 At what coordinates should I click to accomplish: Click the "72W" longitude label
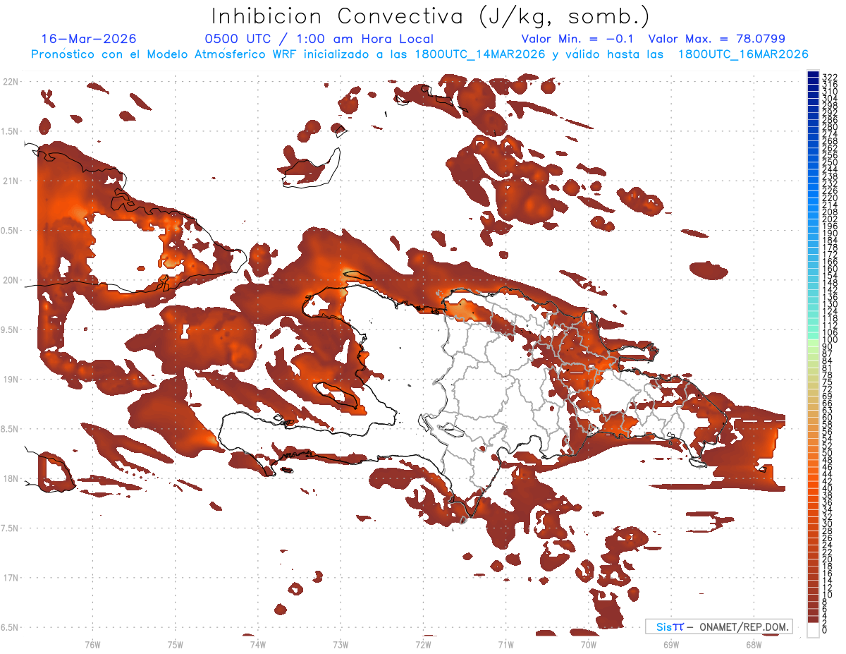click(423, 644)
